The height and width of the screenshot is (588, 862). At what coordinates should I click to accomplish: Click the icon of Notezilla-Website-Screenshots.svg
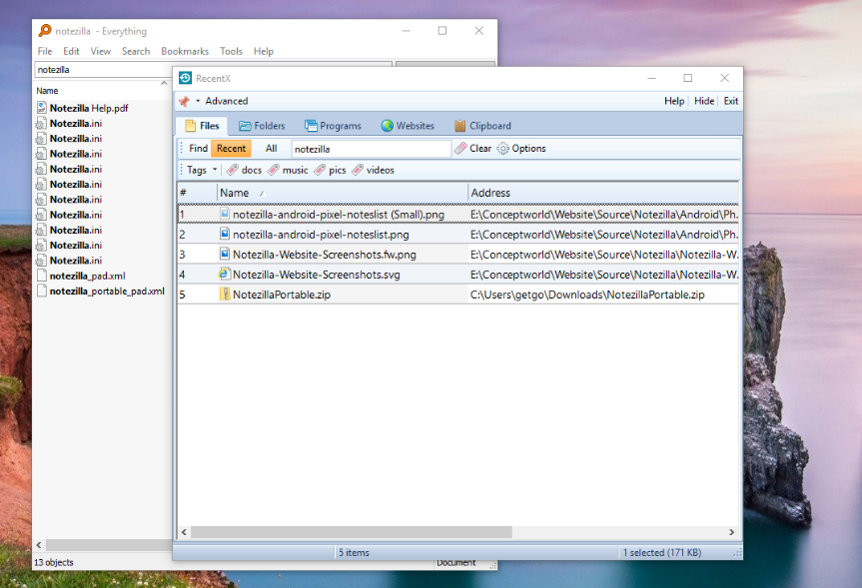pyautogui.click(x=224, y=274)
